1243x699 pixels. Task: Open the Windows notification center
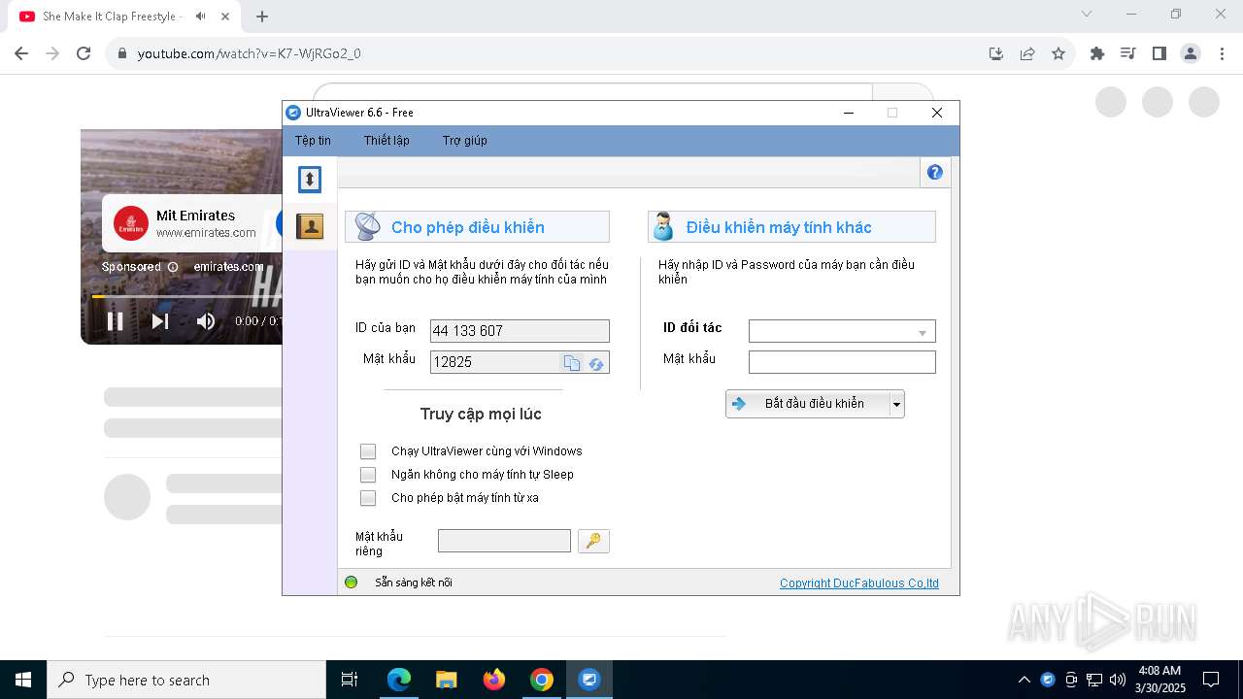(x=1211, y=680)
